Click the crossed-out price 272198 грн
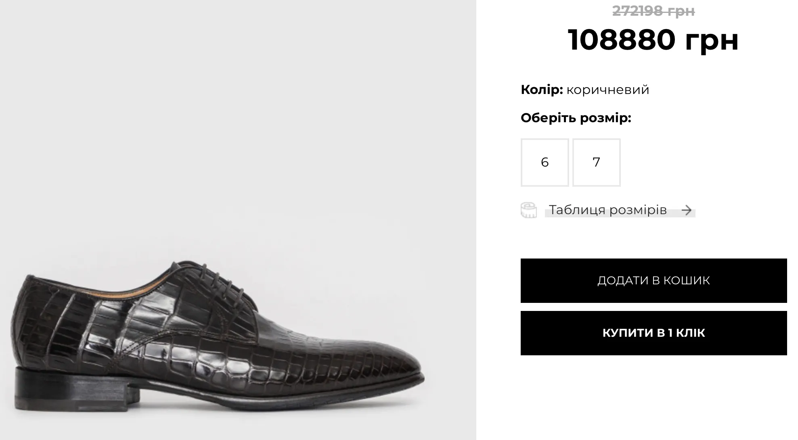The height and width of the screenshot is (440, 798). (653, 11)
